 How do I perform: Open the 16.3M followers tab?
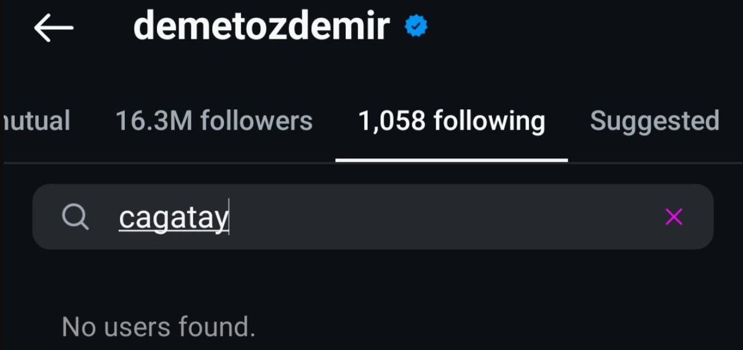(x=214, y=121)
